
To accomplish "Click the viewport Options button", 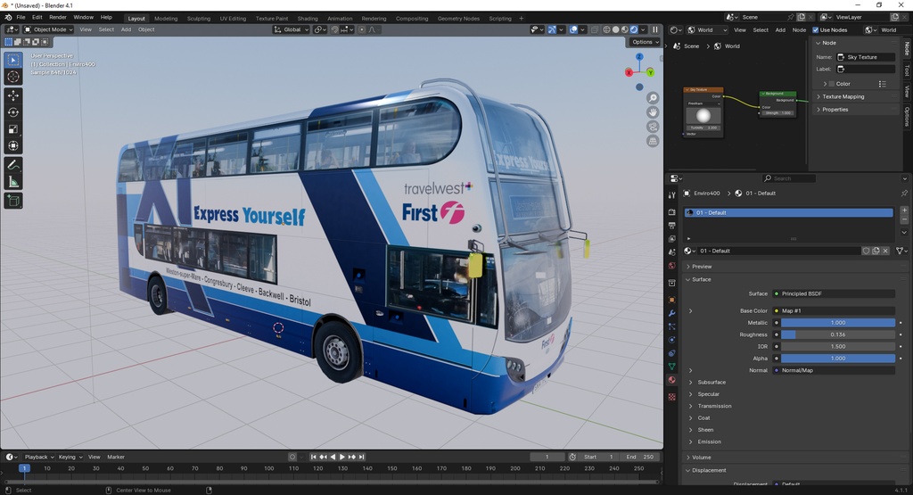I will click(x=644, y=42).
